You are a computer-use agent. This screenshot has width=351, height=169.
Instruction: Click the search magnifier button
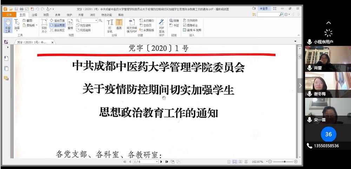pos(281,14)
